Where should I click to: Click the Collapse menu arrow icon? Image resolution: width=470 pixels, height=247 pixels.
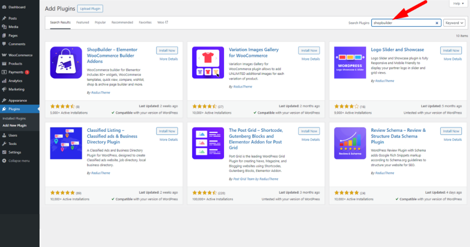click(x=4, y=161)
